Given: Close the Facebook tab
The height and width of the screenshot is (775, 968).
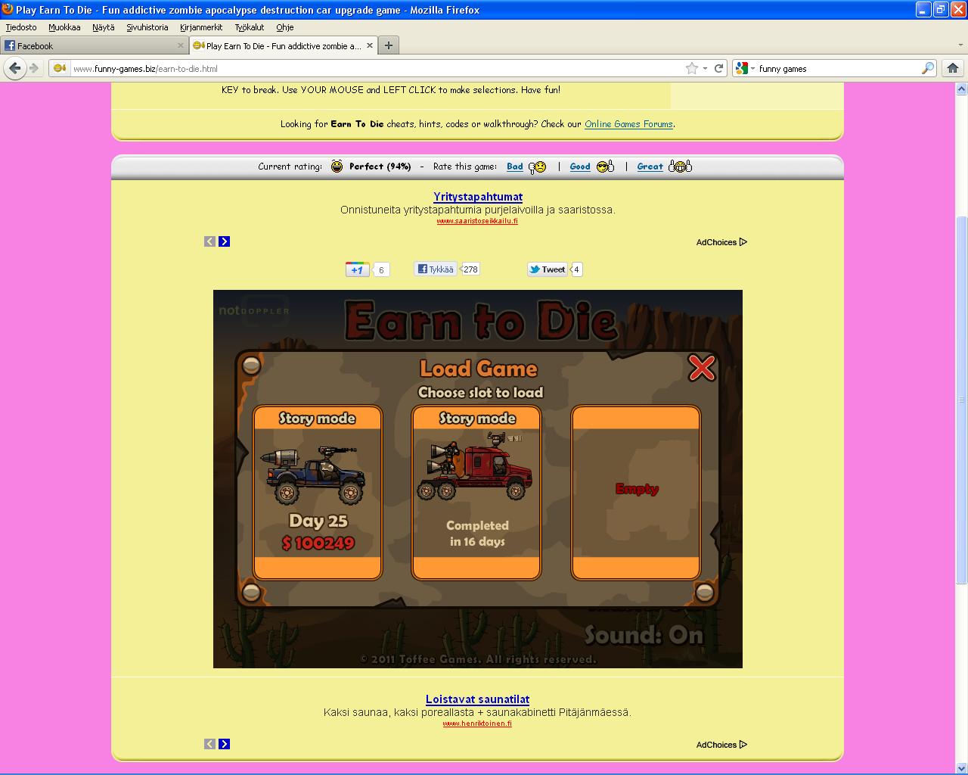Looking at the screenshot, I should 180,45.
